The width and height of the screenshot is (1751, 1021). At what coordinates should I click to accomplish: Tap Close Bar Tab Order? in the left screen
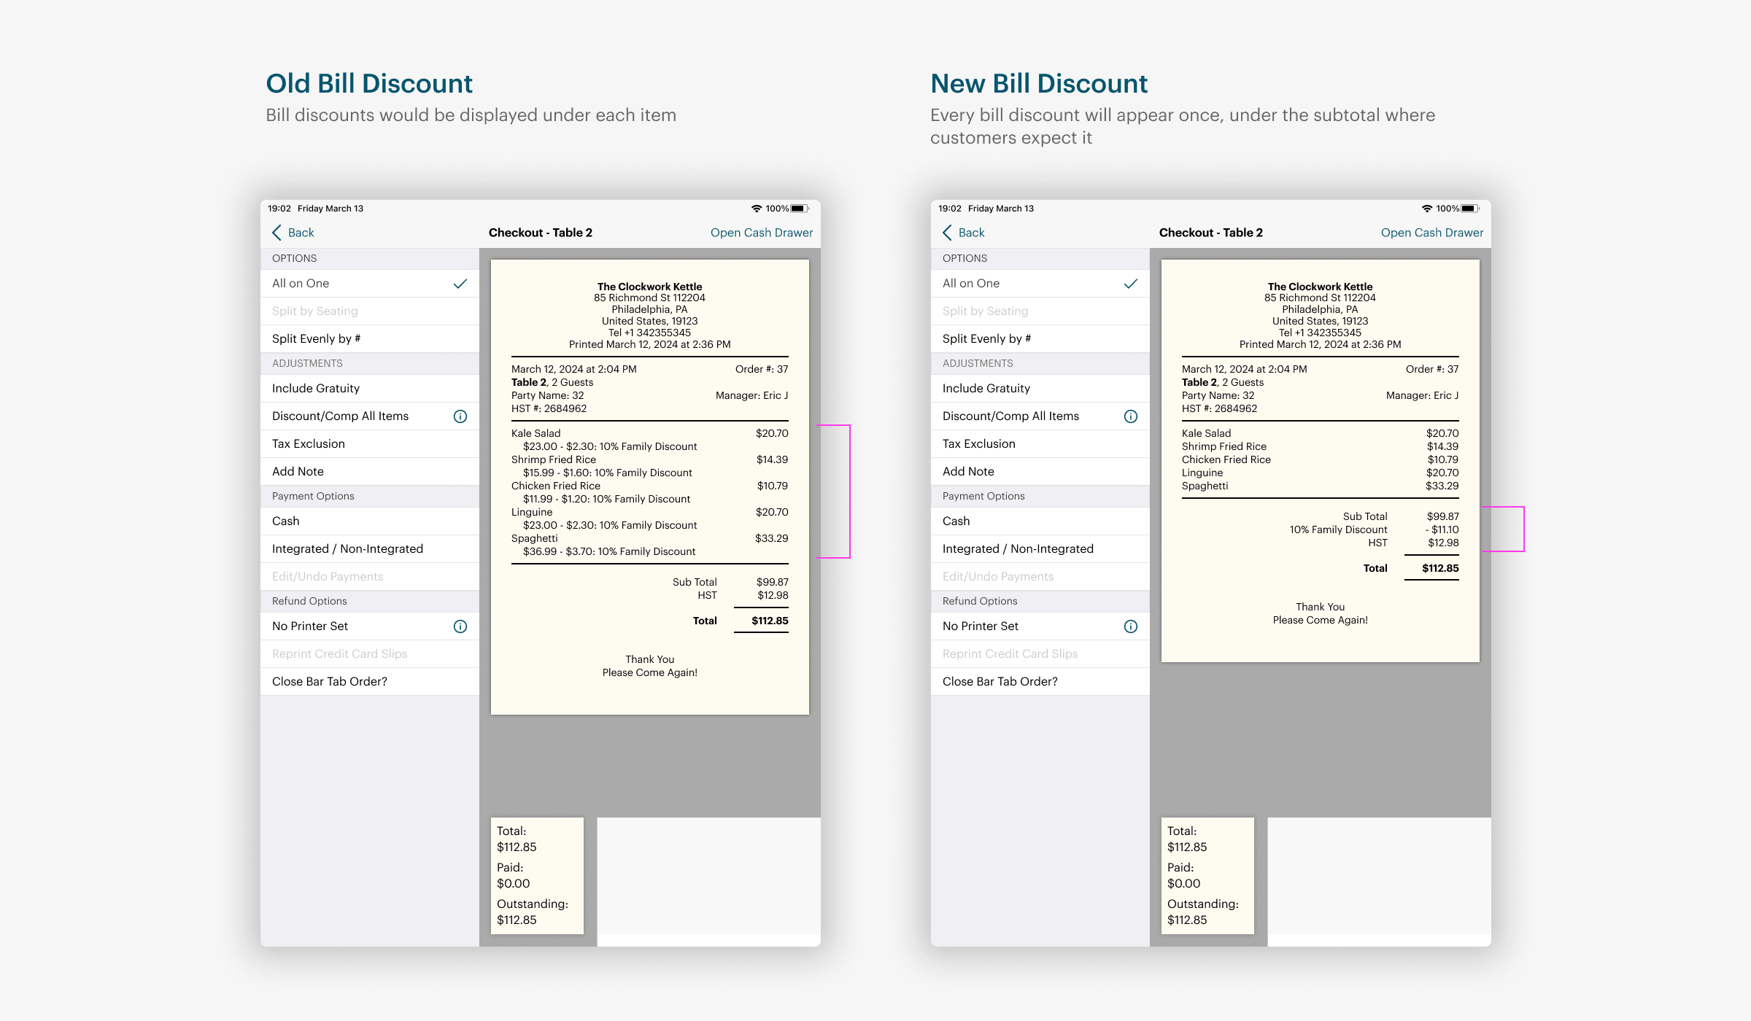pos(330,682)
